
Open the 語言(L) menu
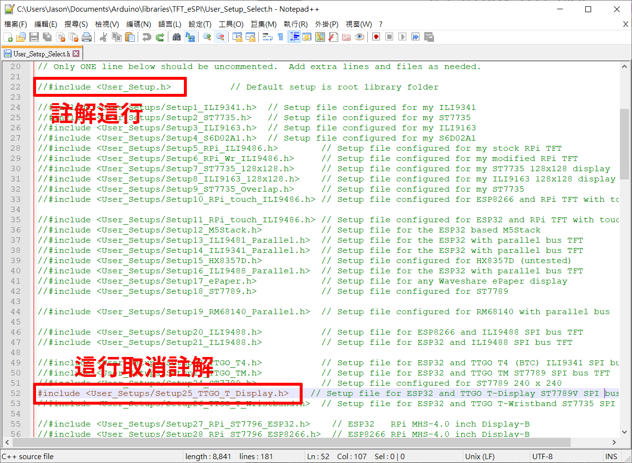170,24
